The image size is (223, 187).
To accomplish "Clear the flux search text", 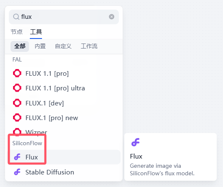I will tap(112, 17).
